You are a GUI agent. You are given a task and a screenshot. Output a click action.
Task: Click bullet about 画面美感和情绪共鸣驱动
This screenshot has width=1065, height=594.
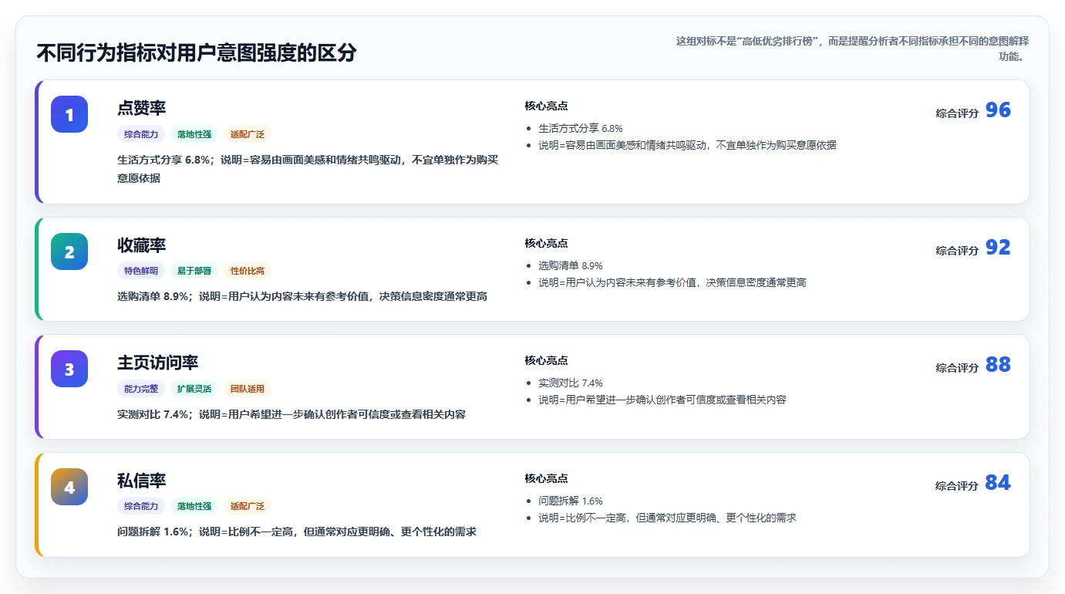687,145
